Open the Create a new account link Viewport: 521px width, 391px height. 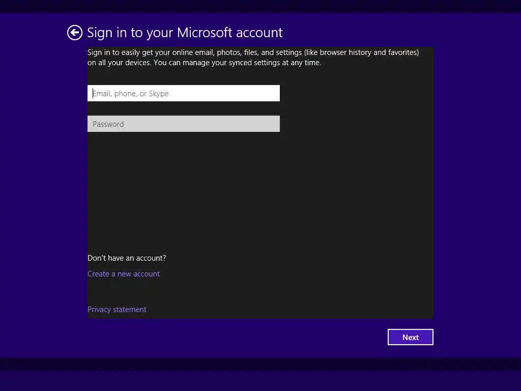123,273
